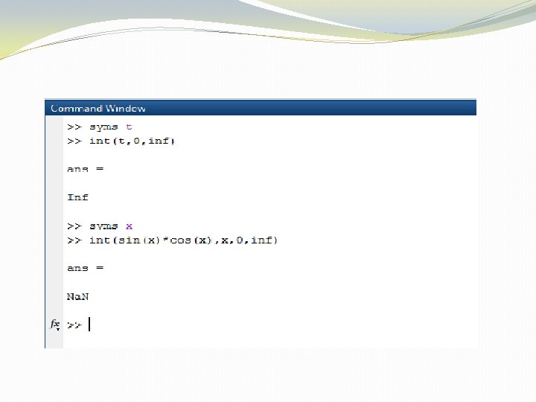Click the command 'int(sin(x)*cos(x),x,0,inf)'
The image size is (536, 402).
point(183,240)
